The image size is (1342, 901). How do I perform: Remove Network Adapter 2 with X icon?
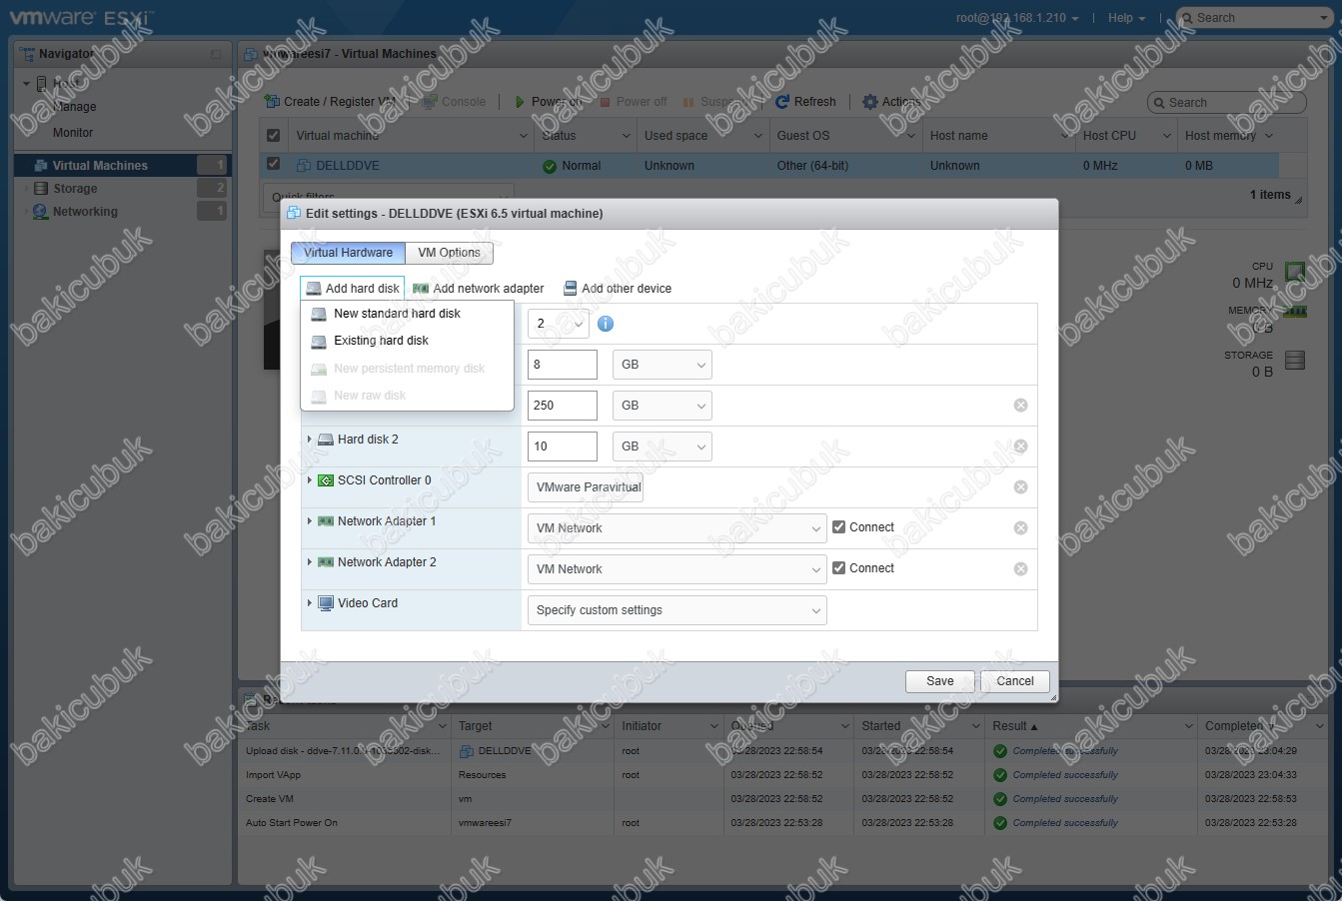pos(1020,569)
